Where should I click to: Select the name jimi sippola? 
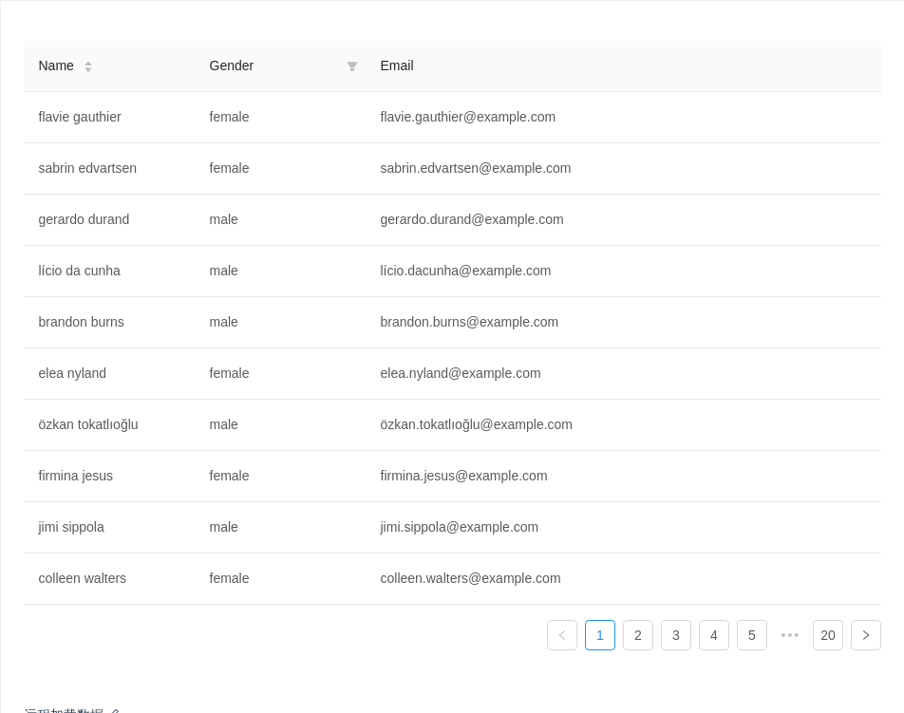(71, 528)
